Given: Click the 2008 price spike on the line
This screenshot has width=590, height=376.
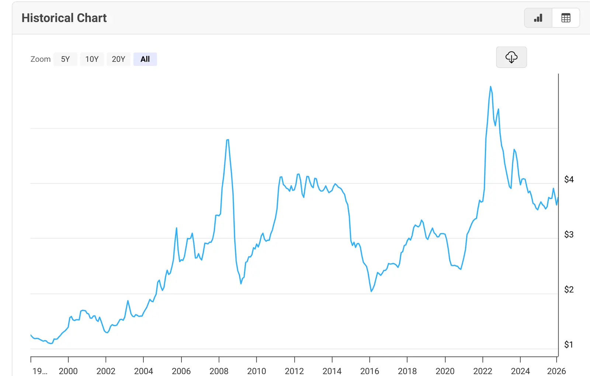Looking at the screenshot, I should [x=228, y=140].
